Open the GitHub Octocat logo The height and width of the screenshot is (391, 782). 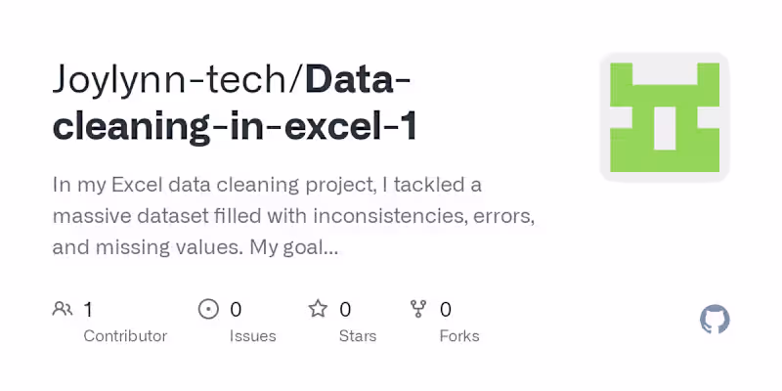coord(716,320)
